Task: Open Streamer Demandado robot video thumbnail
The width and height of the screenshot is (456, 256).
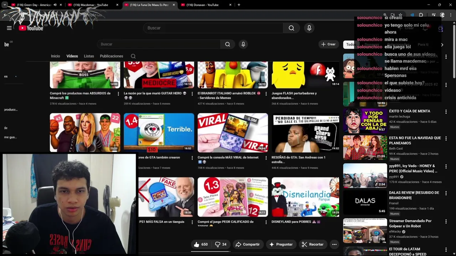Action: [x=365, y=230]
